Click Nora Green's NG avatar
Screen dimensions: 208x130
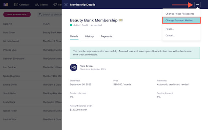pyautogui.click(x=73, y=67)
